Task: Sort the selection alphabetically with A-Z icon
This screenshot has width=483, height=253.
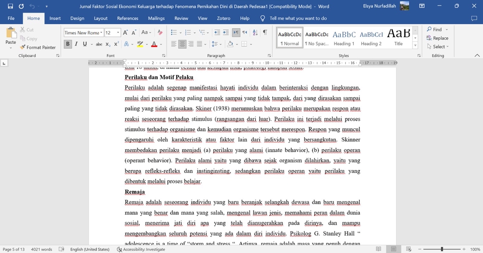Action: click(x=255, y=32)
